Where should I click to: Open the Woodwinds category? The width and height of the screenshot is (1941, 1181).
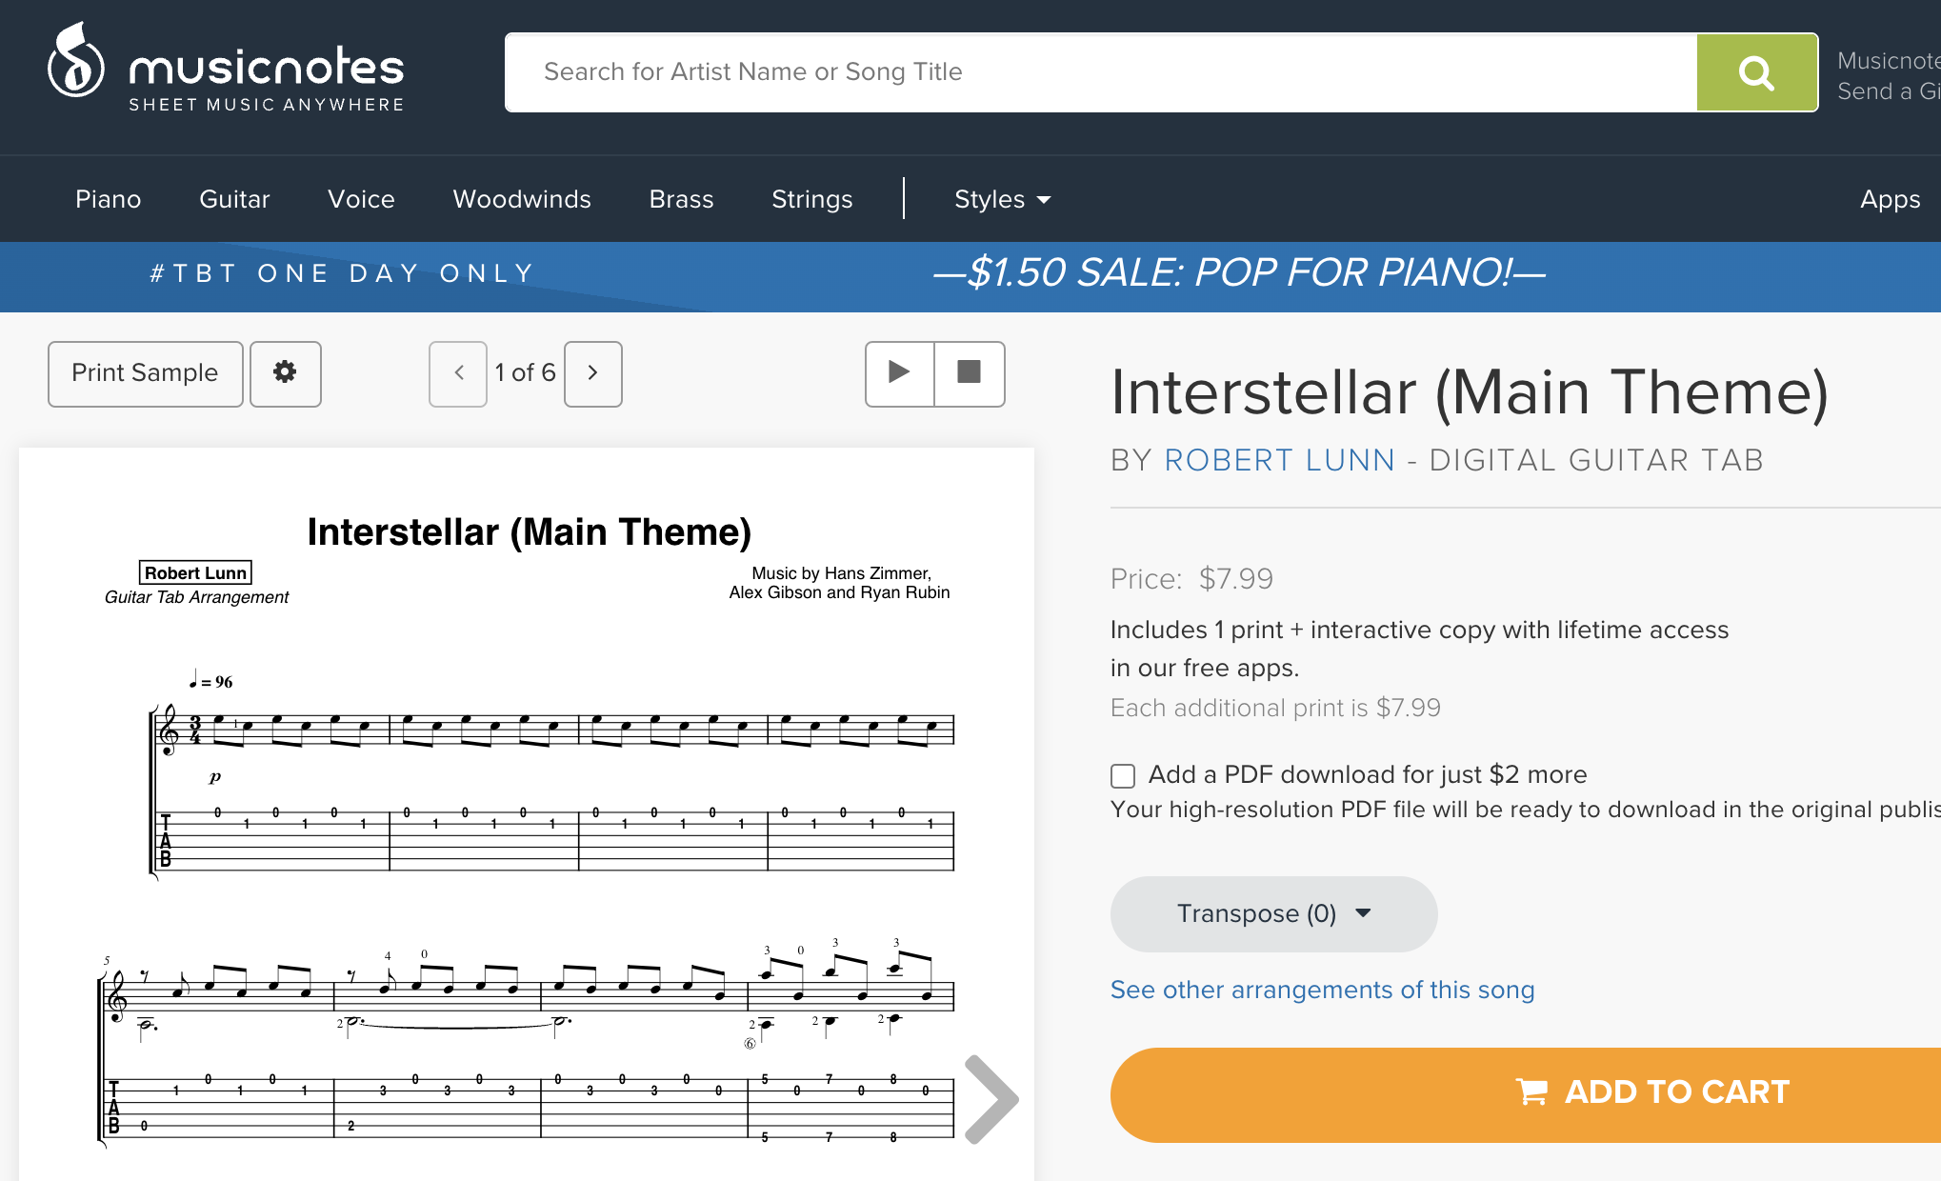(521, 199)
